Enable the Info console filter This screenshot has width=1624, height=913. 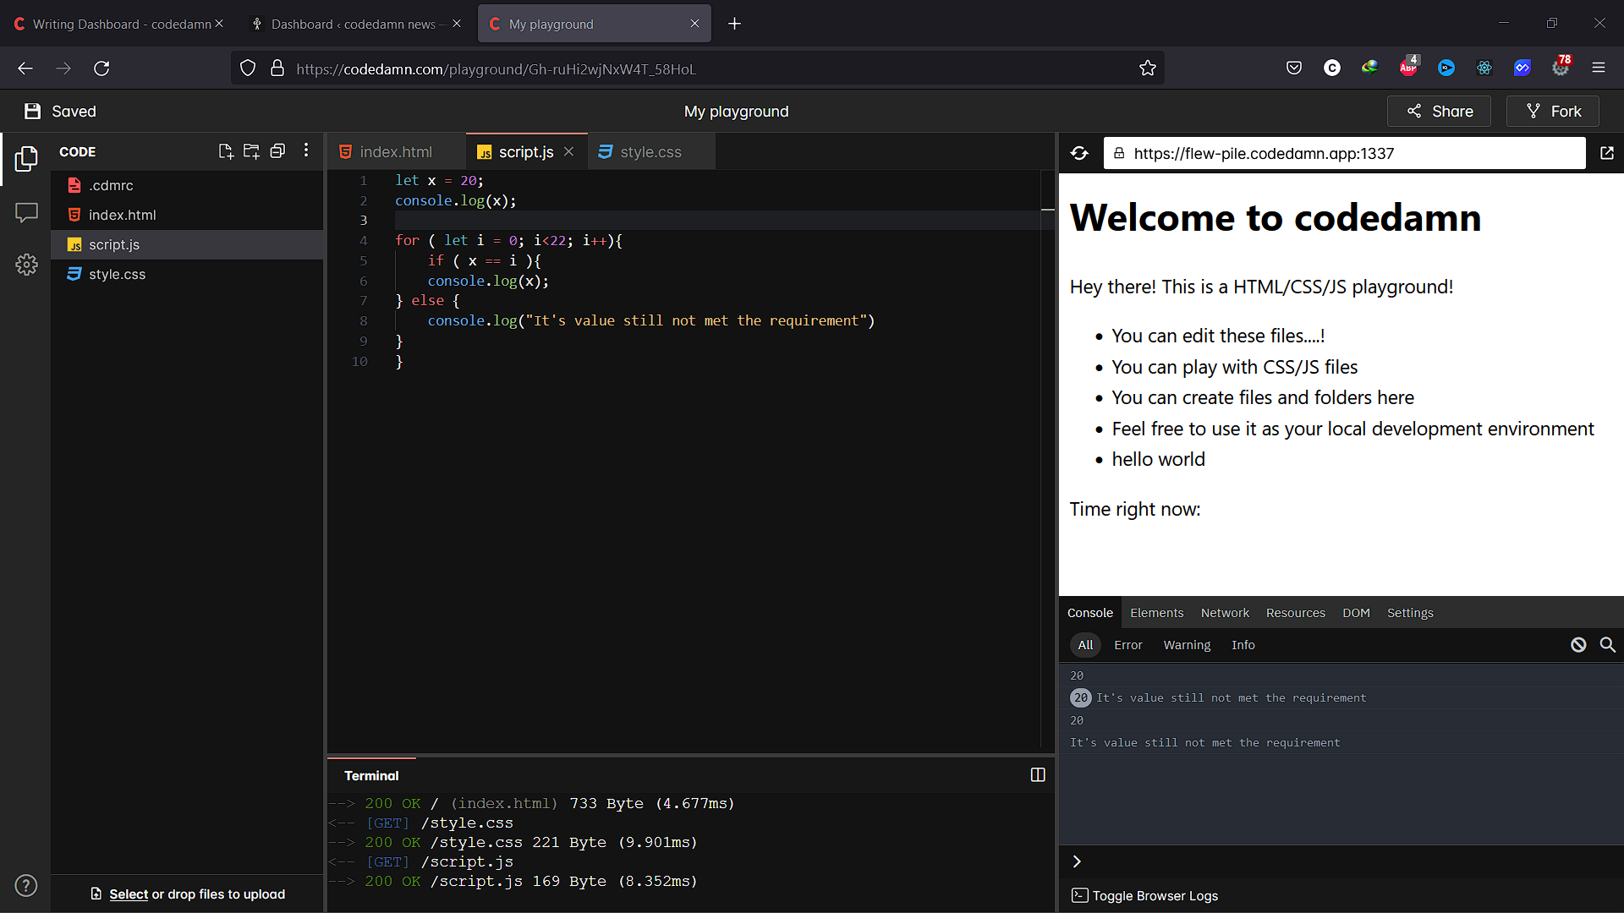tap(1243, 644)
